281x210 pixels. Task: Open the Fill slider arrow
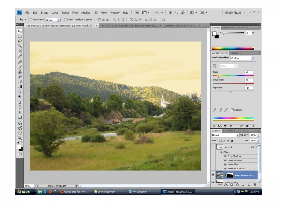[x=258, y=141]
